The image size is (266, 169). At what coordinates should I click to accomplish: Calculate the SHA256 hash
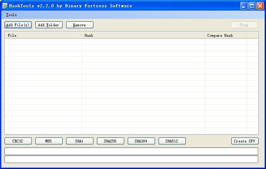click(110, 141)
